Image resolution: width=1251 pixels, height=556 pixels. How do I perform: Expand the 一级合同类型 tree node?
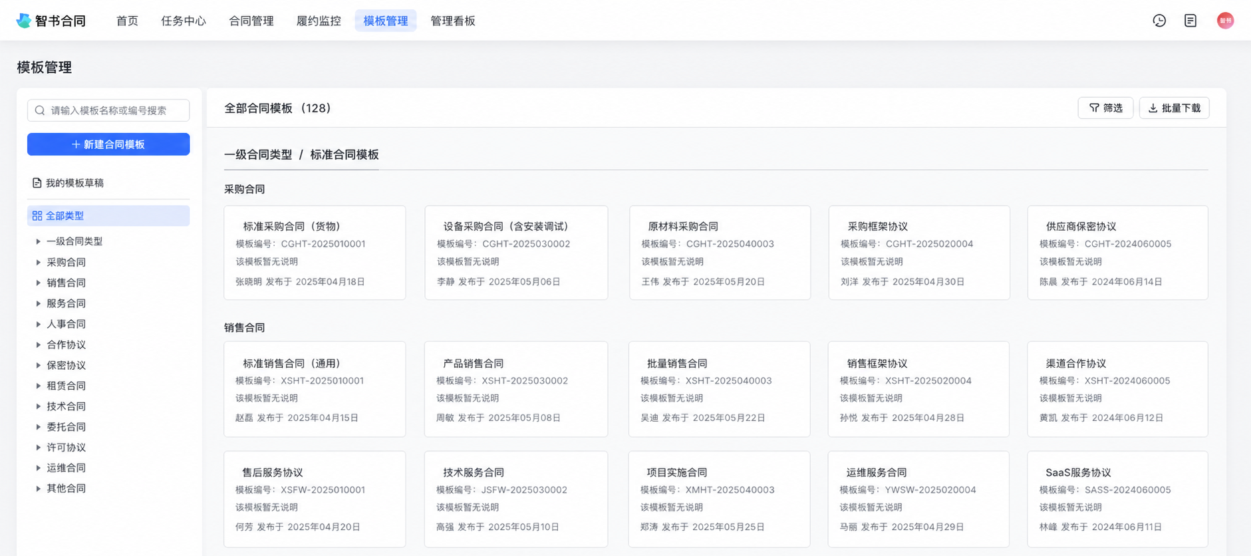click(x=38, y=241)
